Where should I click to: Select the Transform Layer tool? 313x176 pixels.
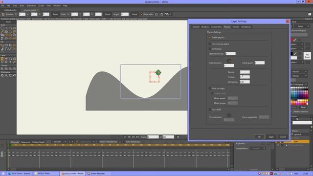pyautogui.click(x=2, y=59)
